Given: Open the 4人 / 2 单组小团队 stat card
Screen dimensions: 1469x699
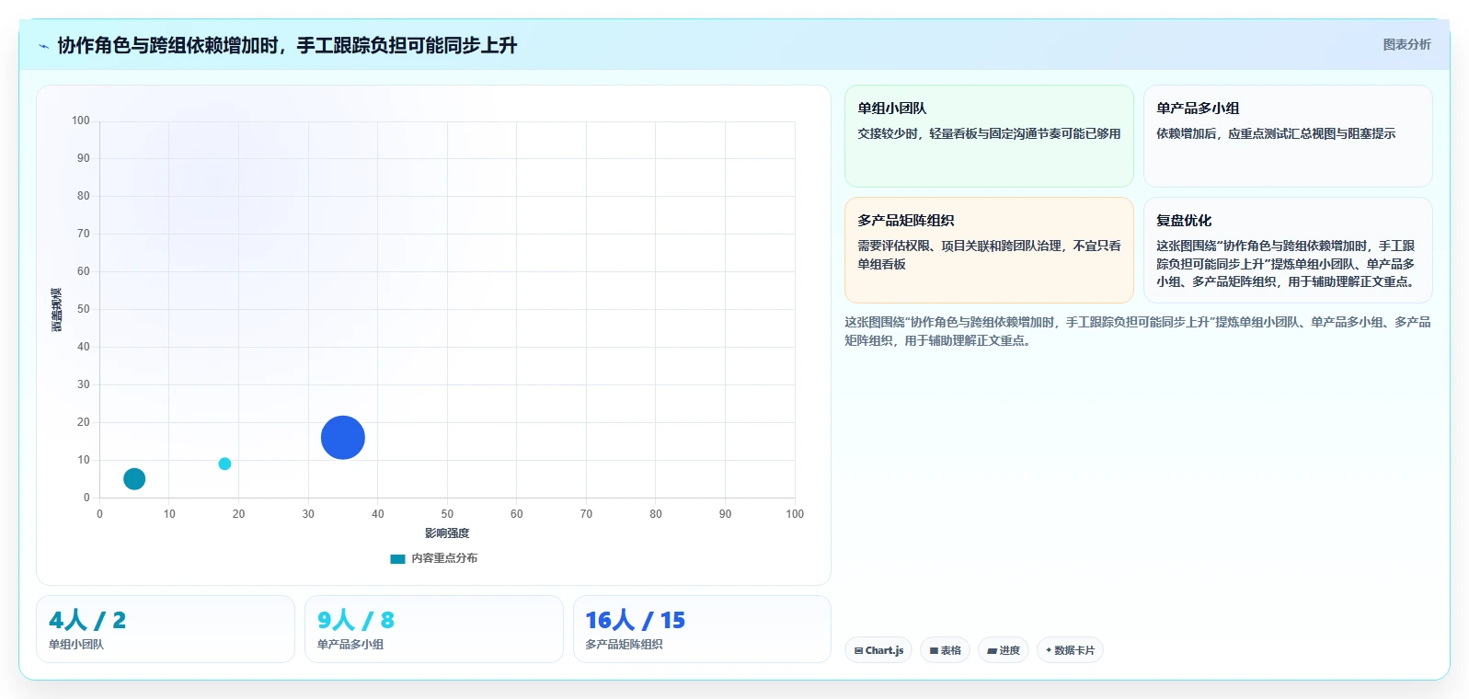Looking at the screenshot, I should (166, 629).
